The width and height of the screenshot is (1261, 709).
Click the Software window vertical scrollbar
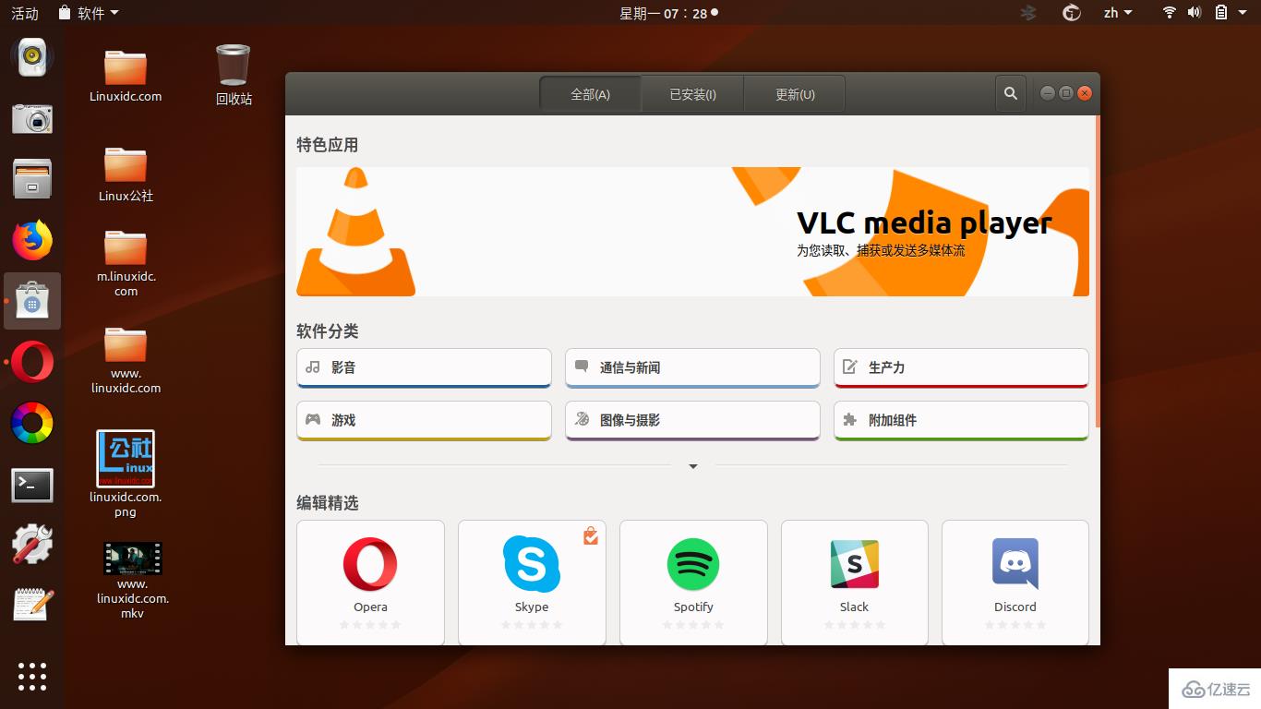1098,270
